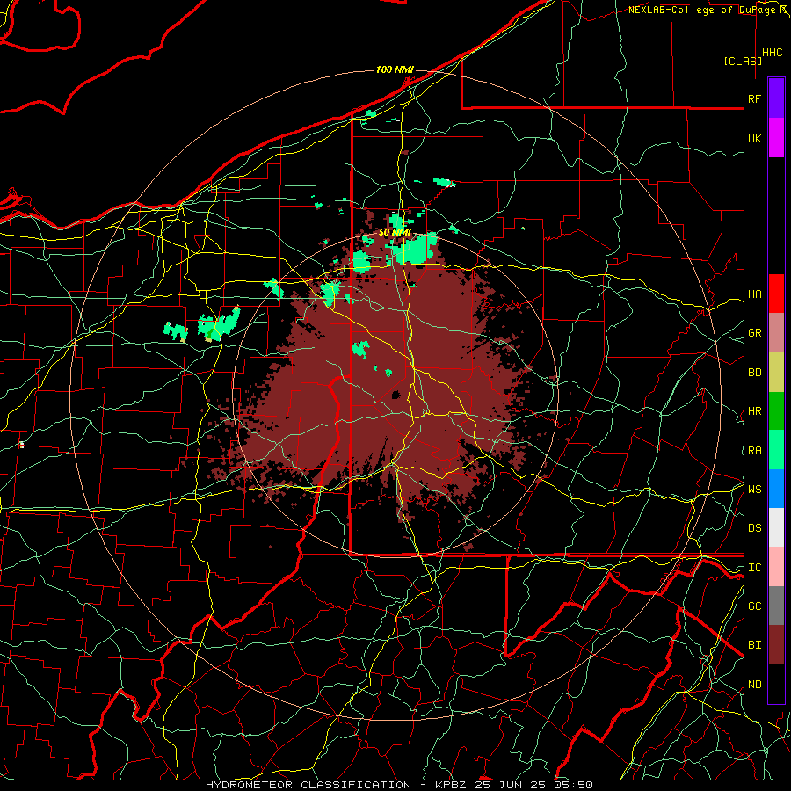Click the WS legend label

pyautogui.click(x=754, y=490)
